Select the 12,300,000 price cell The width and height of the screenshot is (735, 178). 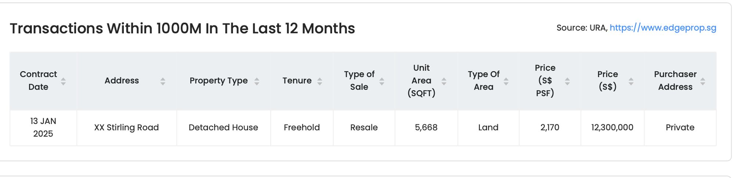612,128
